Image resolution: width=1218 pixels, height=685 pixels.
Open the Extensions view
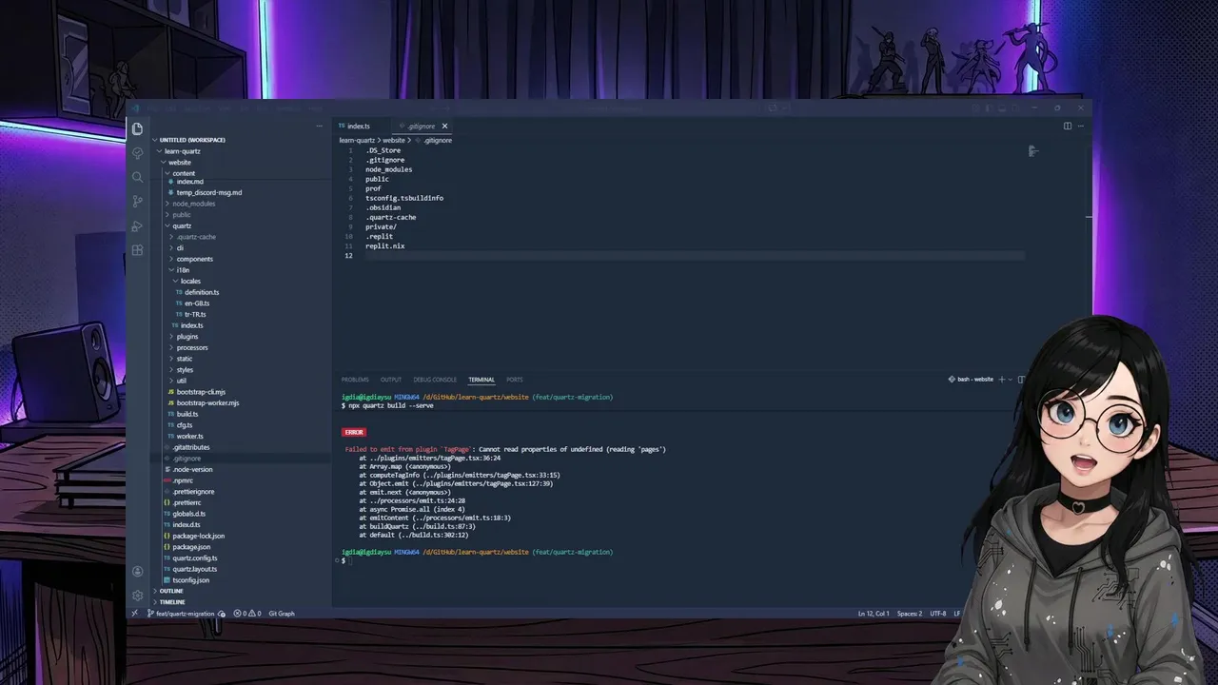pos(138,250)
